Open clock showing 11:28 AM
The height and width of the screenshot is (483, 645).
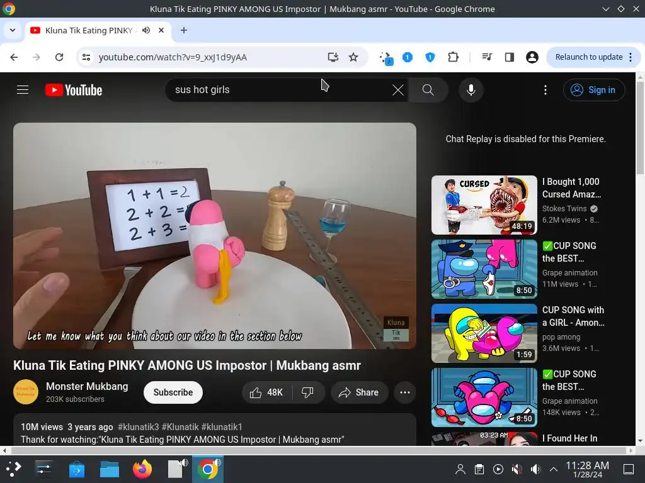point(588,469)
